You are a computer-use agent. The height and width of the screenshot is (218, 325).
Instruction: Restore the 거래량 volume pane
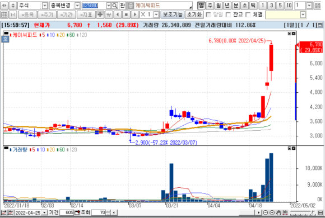coord(290,148)
